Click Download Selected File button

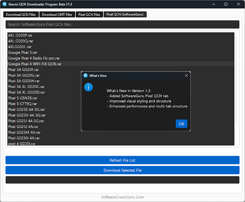[x=122, y=170]
